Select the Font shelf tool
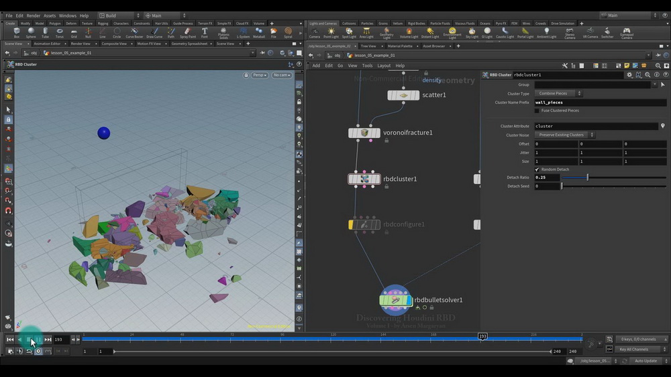Viewport: 671px width, 377px height. (205, 33)
